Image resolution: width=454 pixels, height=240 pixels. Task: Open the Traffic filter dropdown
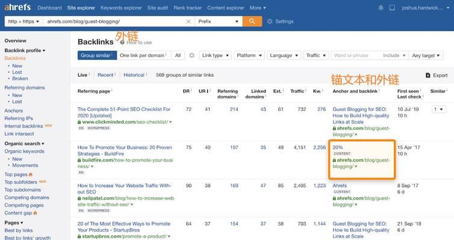coord(316,55)
